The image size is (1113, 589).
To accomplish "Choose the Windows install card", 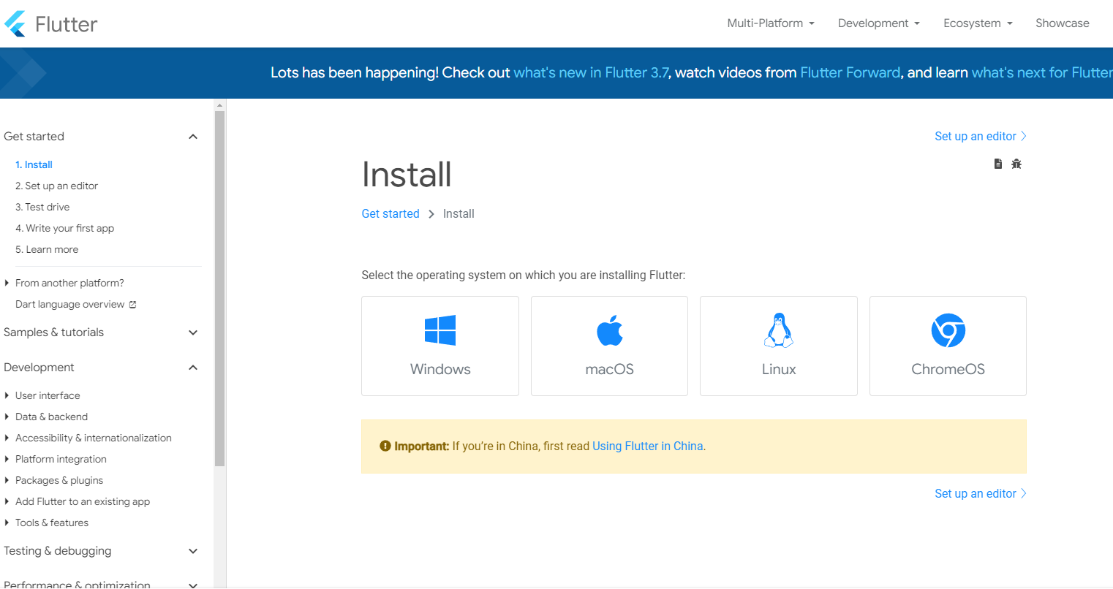I will 440,346.
